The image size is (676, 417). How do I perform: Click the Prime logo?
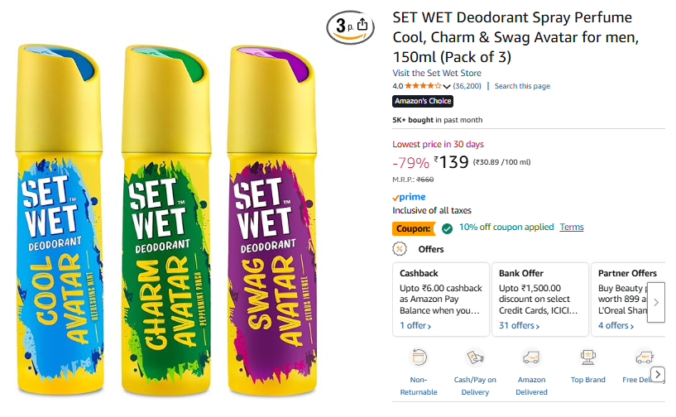(x=409, y=198)
